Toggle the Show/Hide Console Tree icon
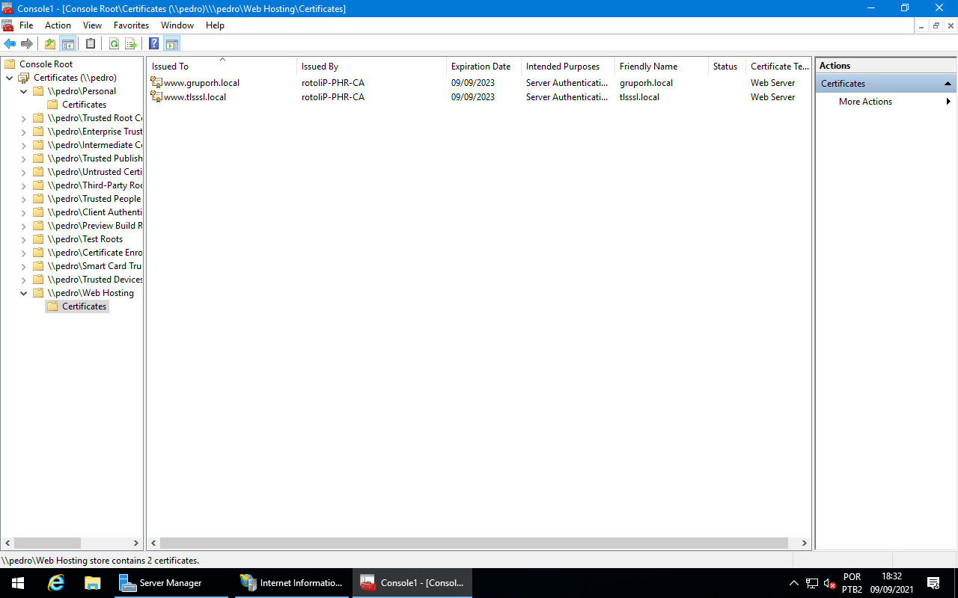Image resolution: width=958 pixels, height=598 pixels. coord(67,43)
